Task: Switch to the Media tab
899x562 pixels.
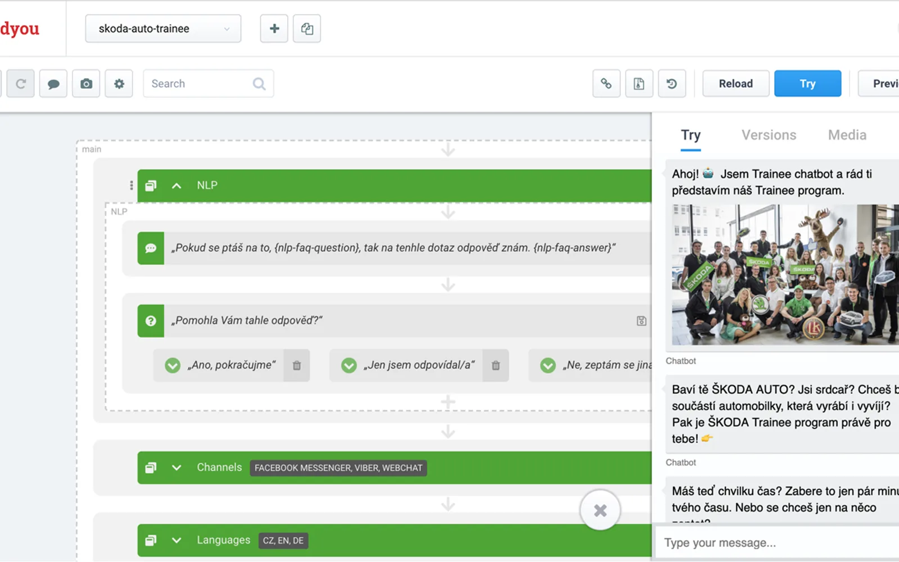Action: (847, 135)
